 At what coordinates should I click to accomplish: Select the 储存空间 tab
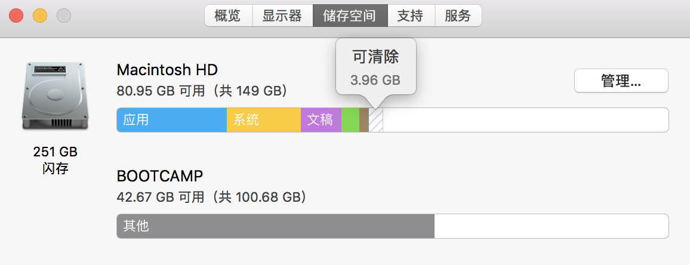point(350,16)
